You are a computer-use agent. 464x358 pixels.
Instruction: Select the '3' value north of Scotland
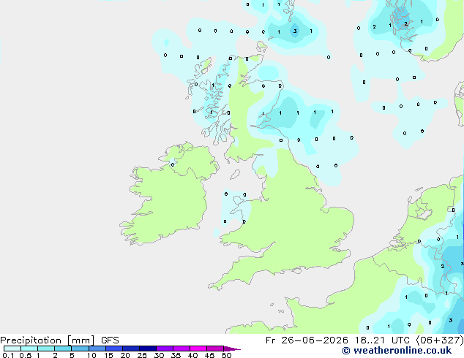(x=295, y=31)
